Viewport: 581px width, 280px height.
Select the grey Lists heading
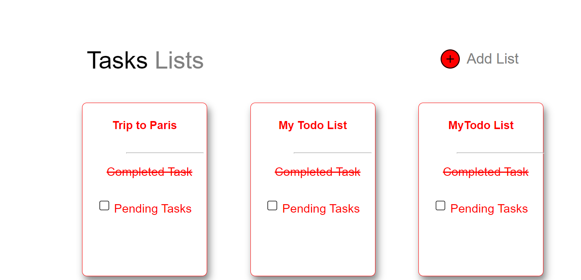(179, 61)
